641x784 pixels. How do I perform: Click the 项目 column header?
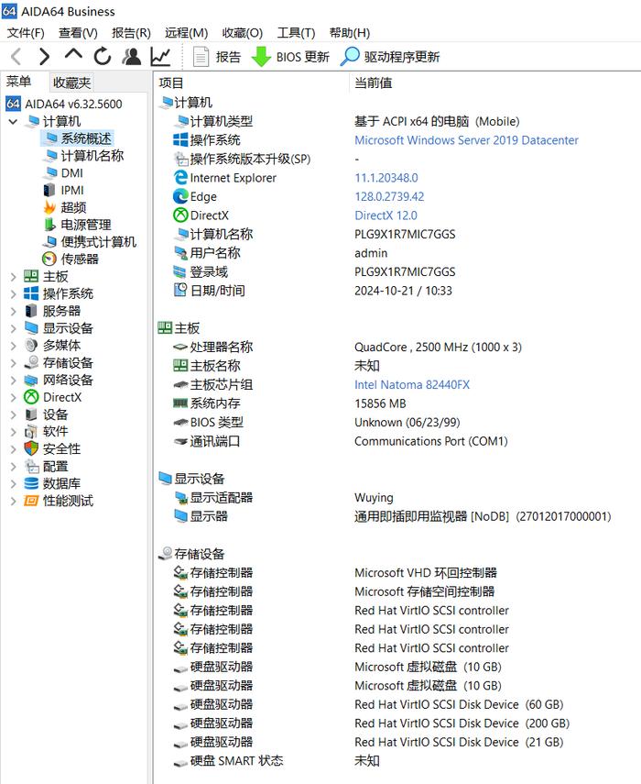point(171,83)
